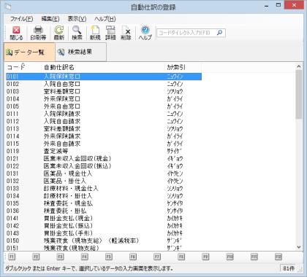Open the 編集(E) menu

(50, 19)
